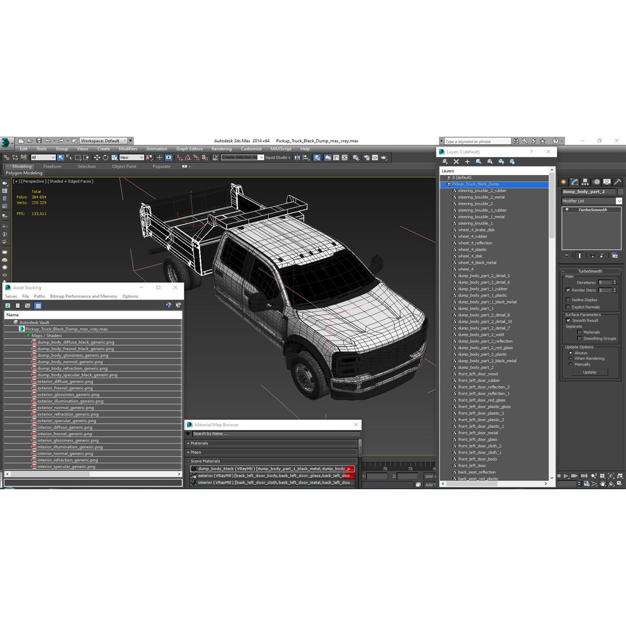Open Bitmap Performance and Memory menu
Screen dimensions: 626x626
83,296
